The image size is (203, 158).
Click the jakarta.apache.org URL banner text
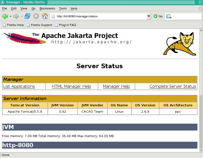tap(91, 42)
